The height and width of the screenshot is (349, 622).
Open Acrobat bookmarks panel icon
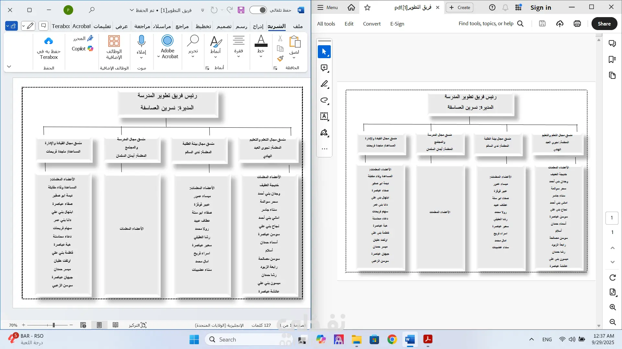pos(612,59)
